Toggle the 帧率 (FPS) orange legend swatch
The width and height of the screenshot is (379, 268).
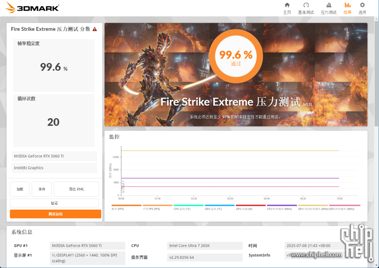[127, 205]
